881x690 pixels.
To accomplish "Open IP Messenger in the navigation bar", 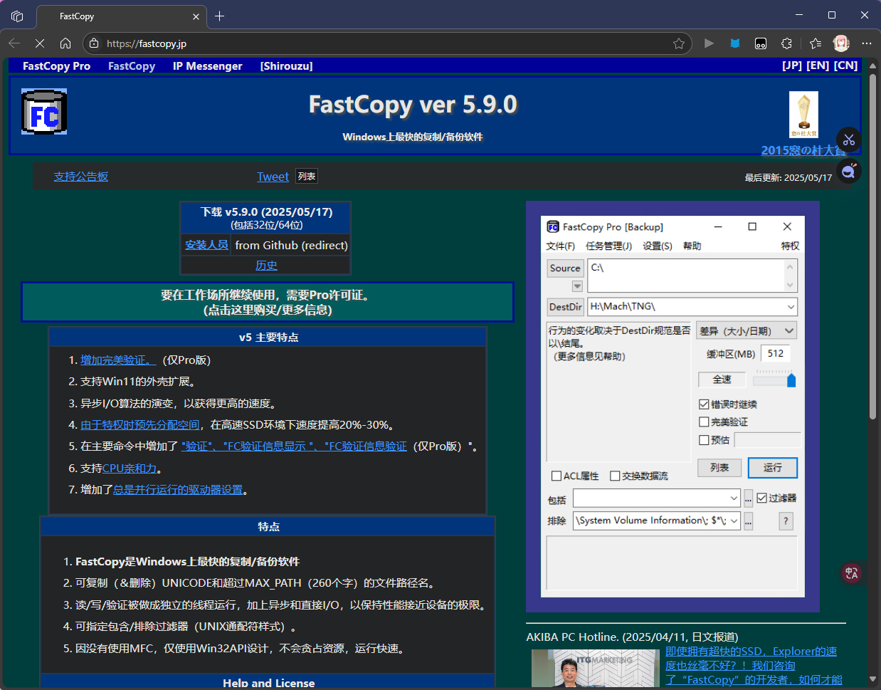I will point(207,66).
